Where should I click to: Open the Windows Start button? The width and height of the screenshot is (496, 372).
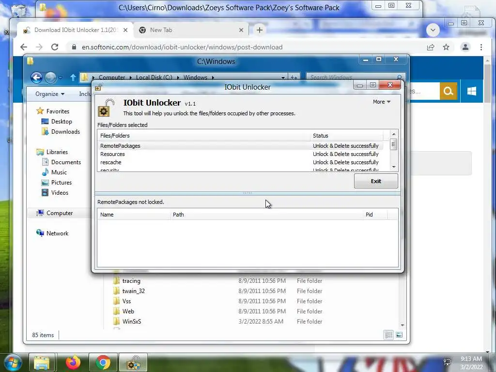tap(13, 362)
